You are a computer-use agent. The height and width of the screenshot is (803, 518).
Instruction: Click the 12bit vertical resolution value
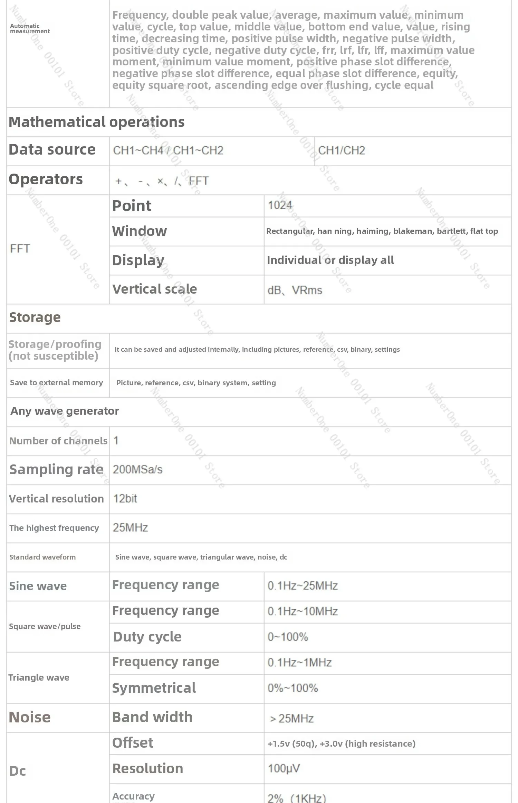pos(125,498)
